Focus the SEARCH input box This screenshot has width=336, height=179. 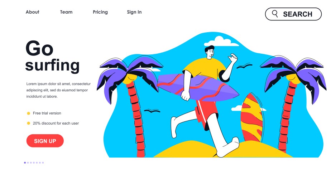[x=293, y=14]
